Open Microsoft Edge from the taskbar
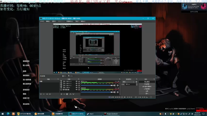Image resolution: width=207 pixels, height=116 pixels. point(8,114)
